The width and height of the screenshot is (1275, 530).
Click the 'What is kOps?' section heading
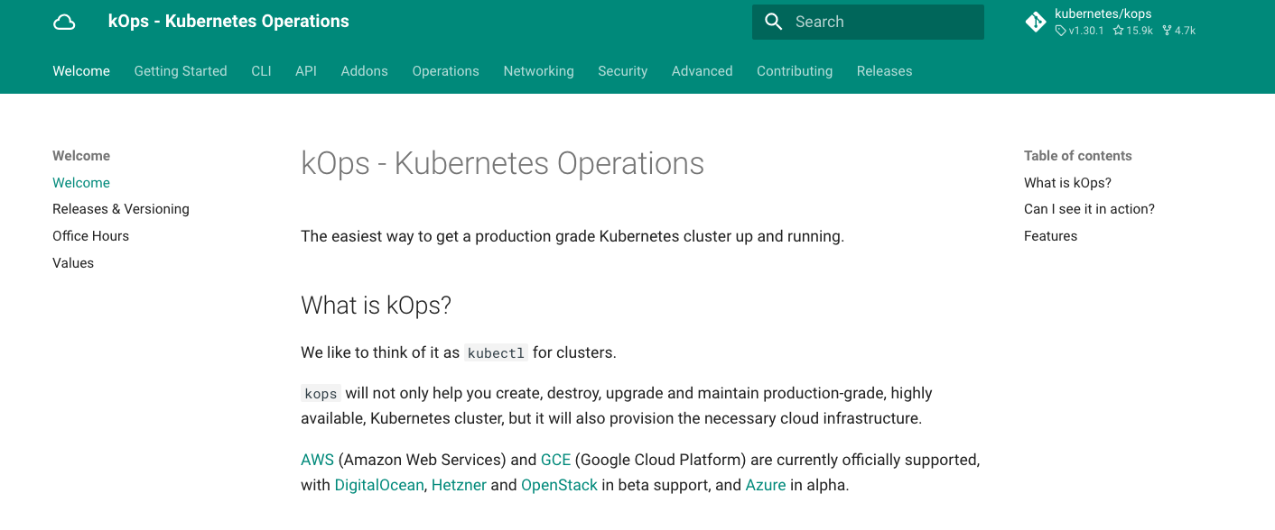376,306
